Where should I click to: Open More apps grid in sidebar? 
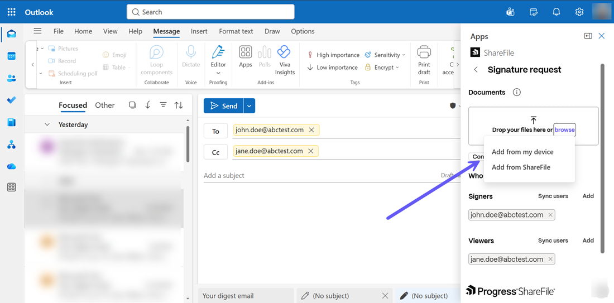(x=12, y=187)
